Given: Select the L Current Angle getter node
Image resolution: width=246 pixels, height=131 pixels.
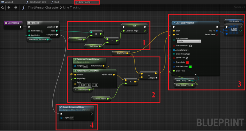Looking at the screenshot, I should point(83,89).
